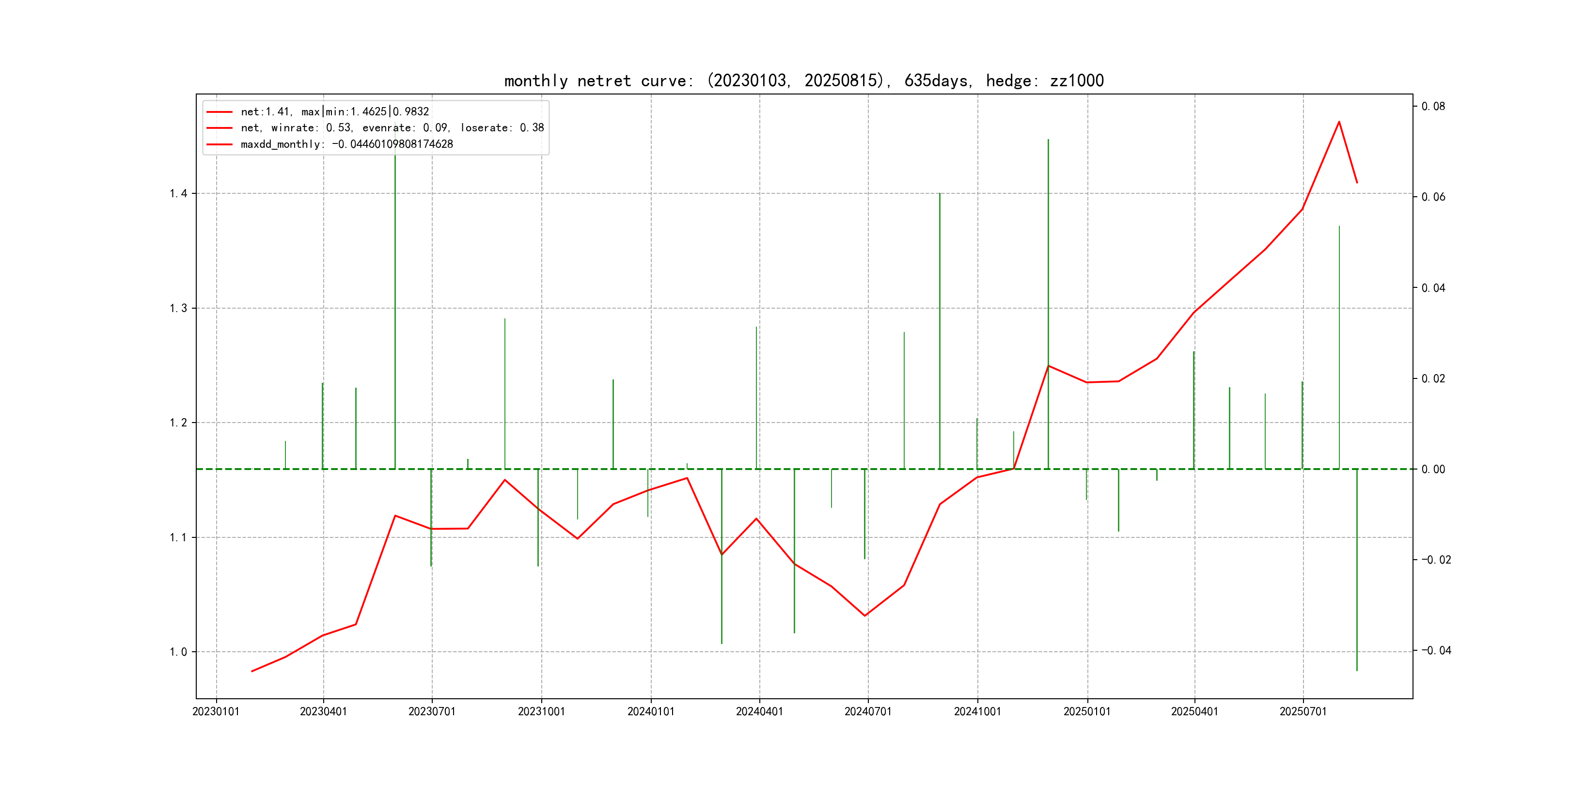Click x-axis label 20250701
1570x785 pixels.
pyautogui.click(x=1303, y=711)
